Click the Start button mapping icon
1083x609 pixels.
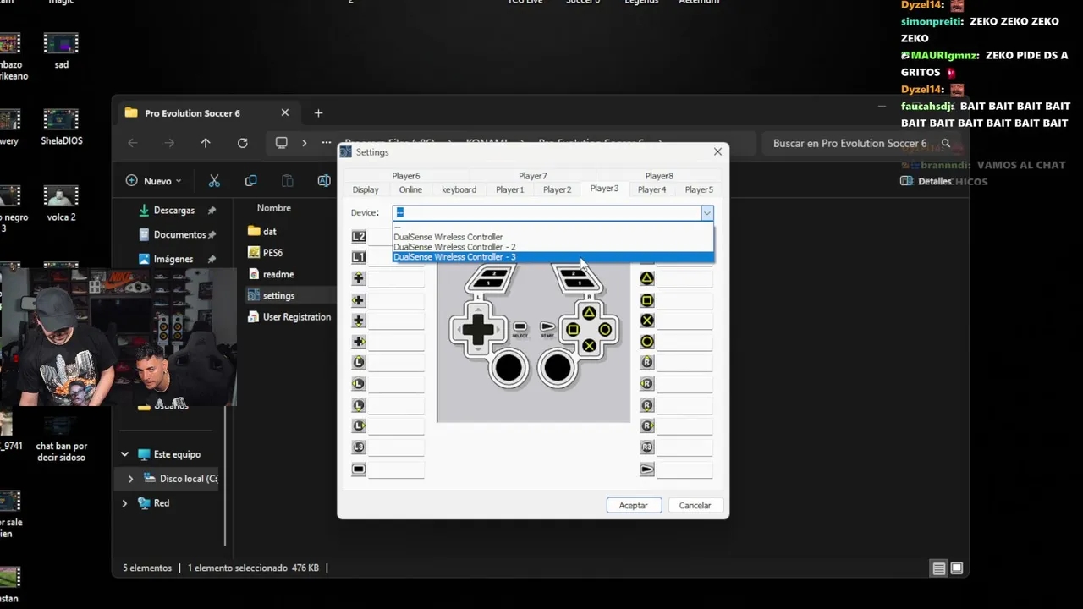[647, 469]
